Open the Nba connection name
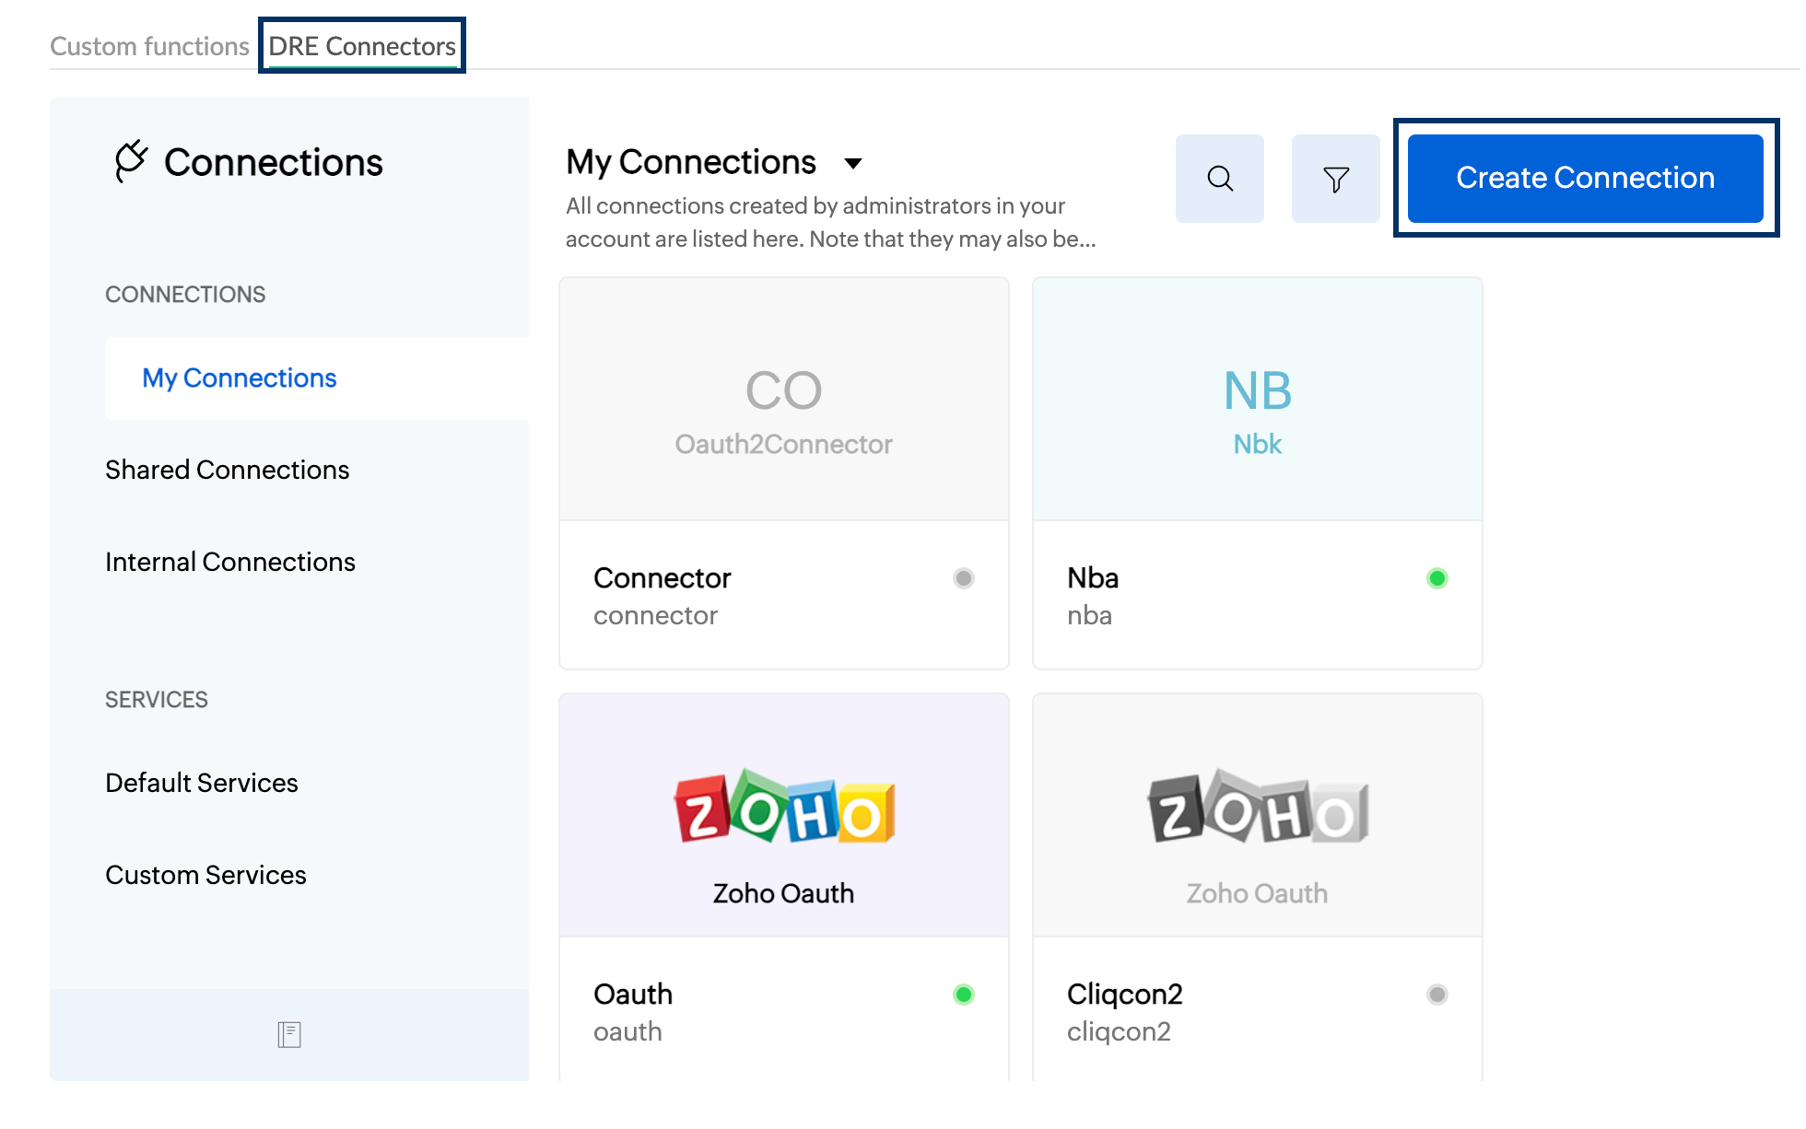1806x1129 pixels. point(1093,578)
